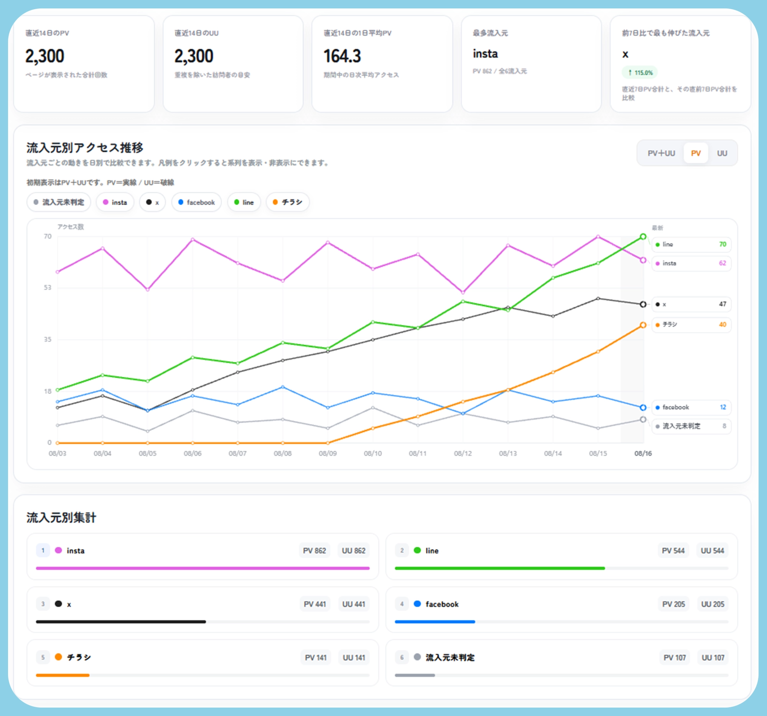
Task: Click the 08/03 date axis label
Action: pos(58,453)
